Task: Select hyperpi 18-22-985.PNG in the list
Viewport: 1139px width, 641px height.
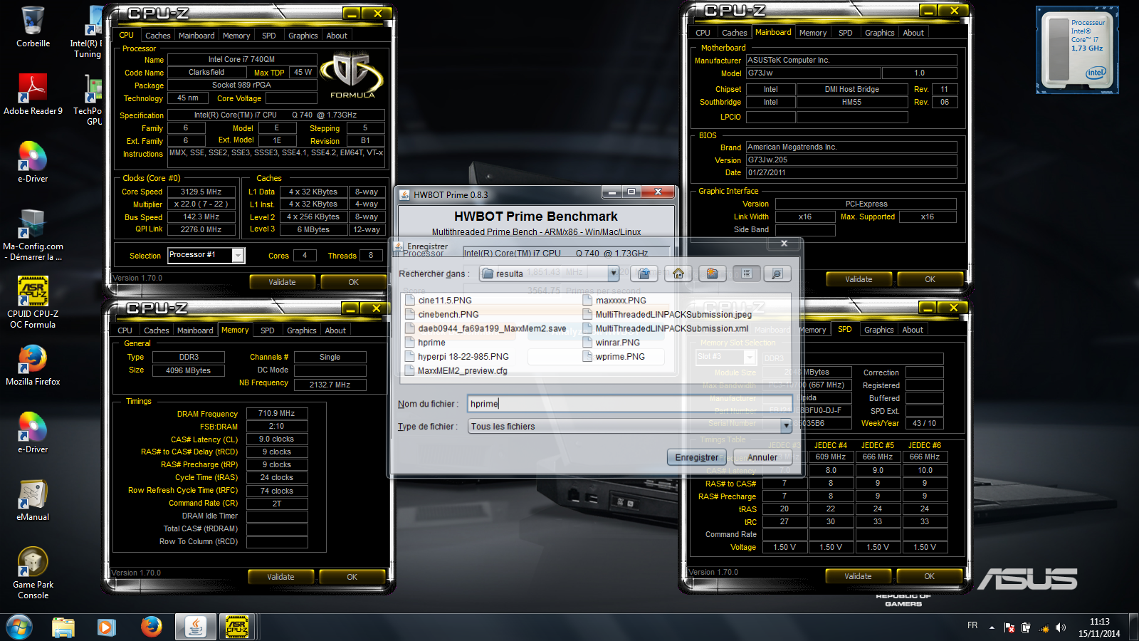Action: pos(456,357)
